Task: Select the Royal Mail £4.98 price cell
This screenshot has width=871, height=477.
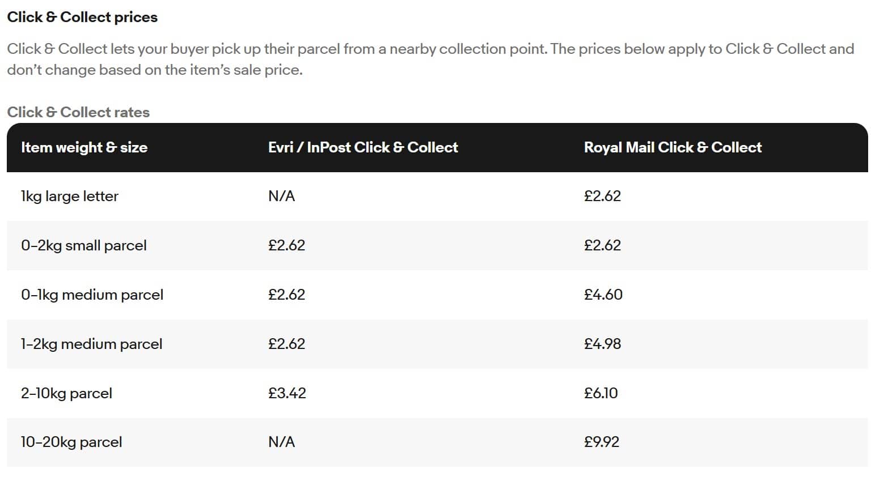Action: coord(603,344)
